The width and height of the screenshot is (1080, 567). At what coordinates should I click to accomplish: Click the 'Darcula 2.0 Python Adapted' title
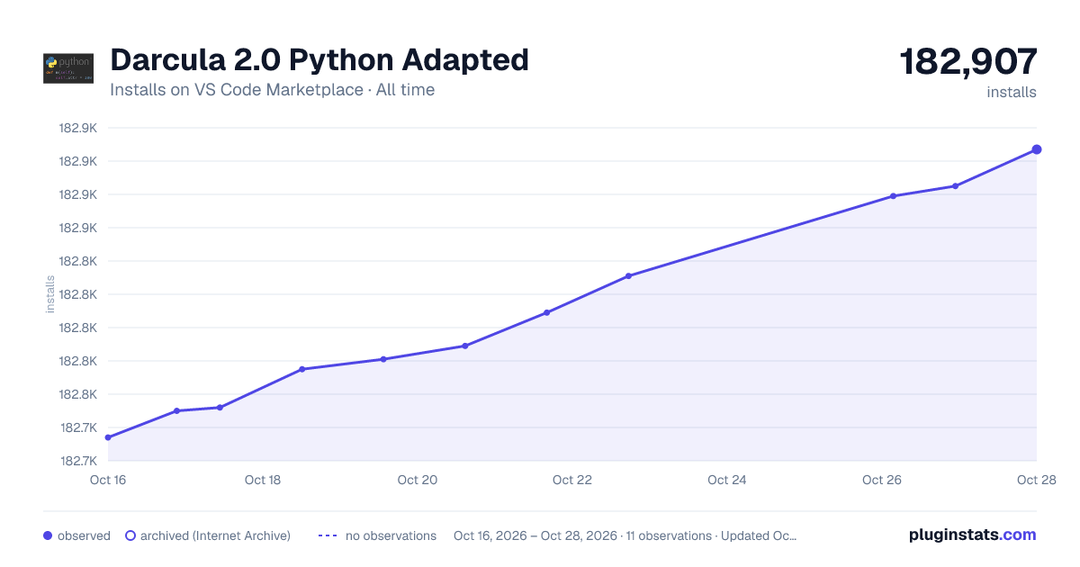319,59
